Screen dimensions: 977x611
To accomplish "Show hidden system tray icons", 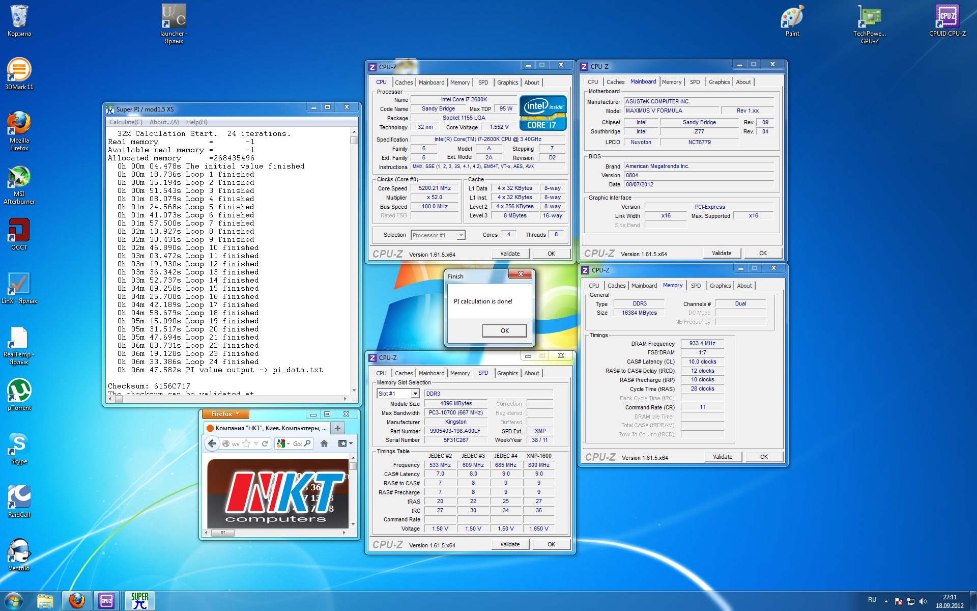I will tap(886, 601).
